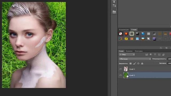The width and height of the screenshot is (171, 96).
Task: Click the portrait image on the canvas
Action: pos(34,45)
